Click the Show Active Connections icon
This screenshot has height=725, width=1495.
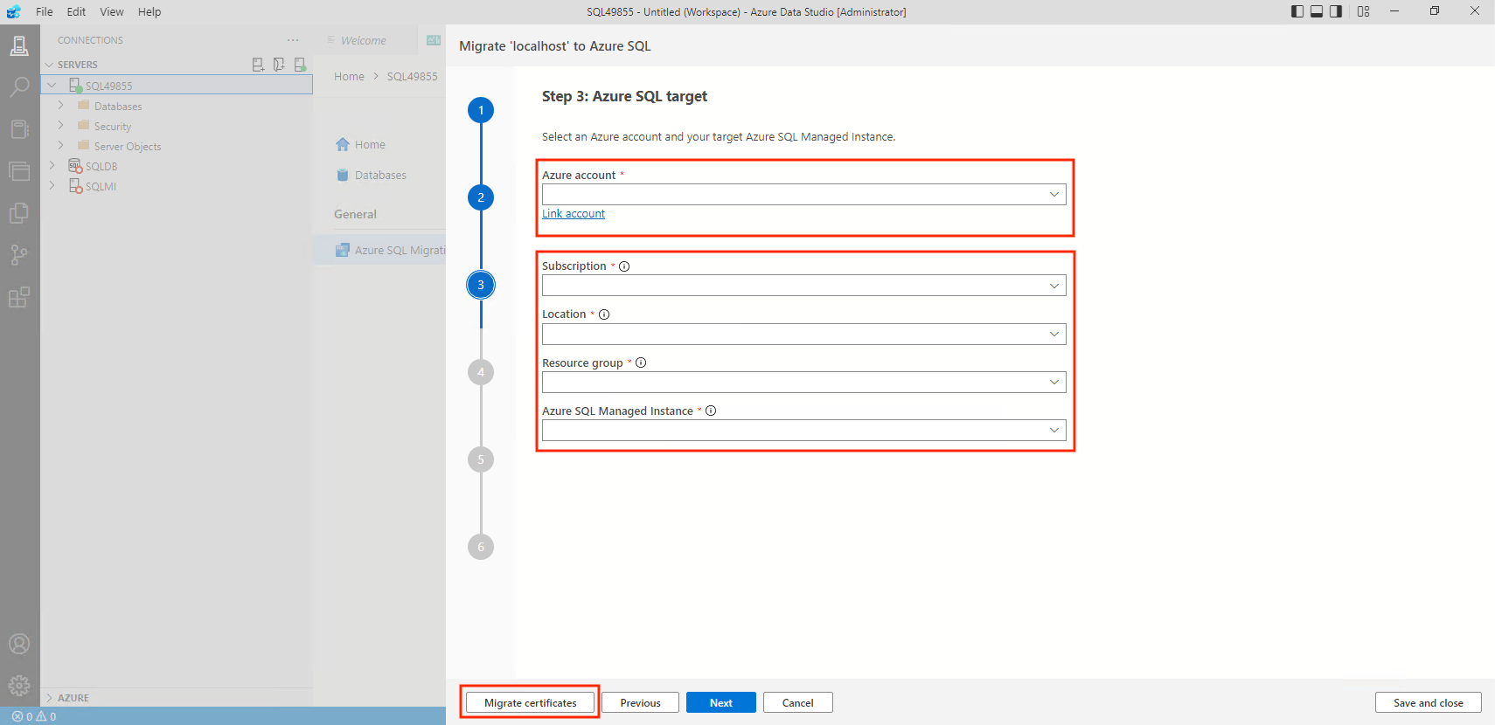click(x=300, y=65)
